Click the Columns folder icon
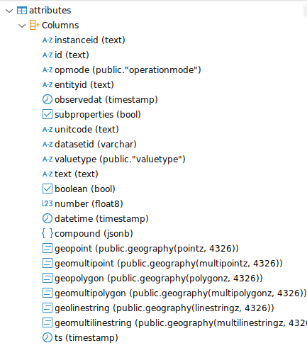Image resolution: width=307 pixels, height=348 pixels. [35, 25]
